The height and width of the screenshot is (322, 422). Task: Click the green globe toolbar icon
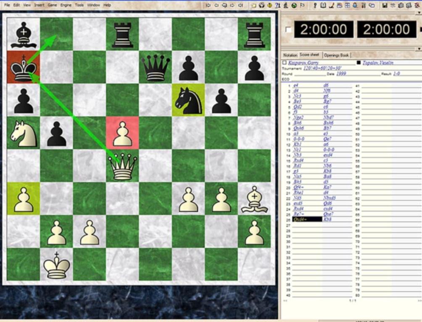point(294,5)
